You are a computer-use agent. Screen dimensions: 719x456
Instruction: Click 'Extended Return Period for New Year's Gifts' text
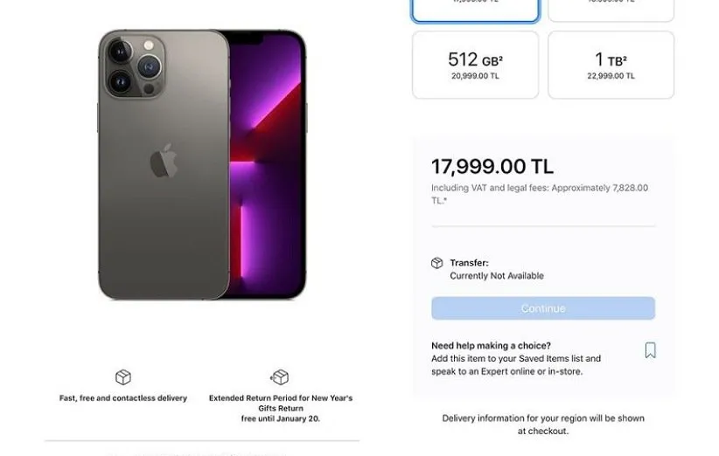click(281, 403)
